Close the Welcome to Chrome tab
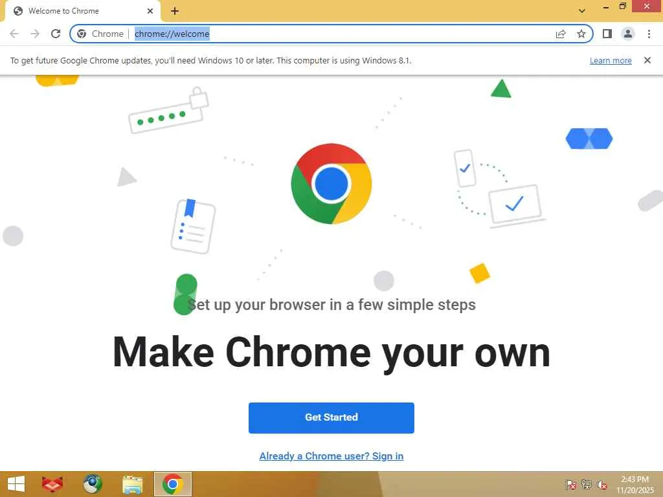This screenshot has width=663, height=497. coord(150,11)
